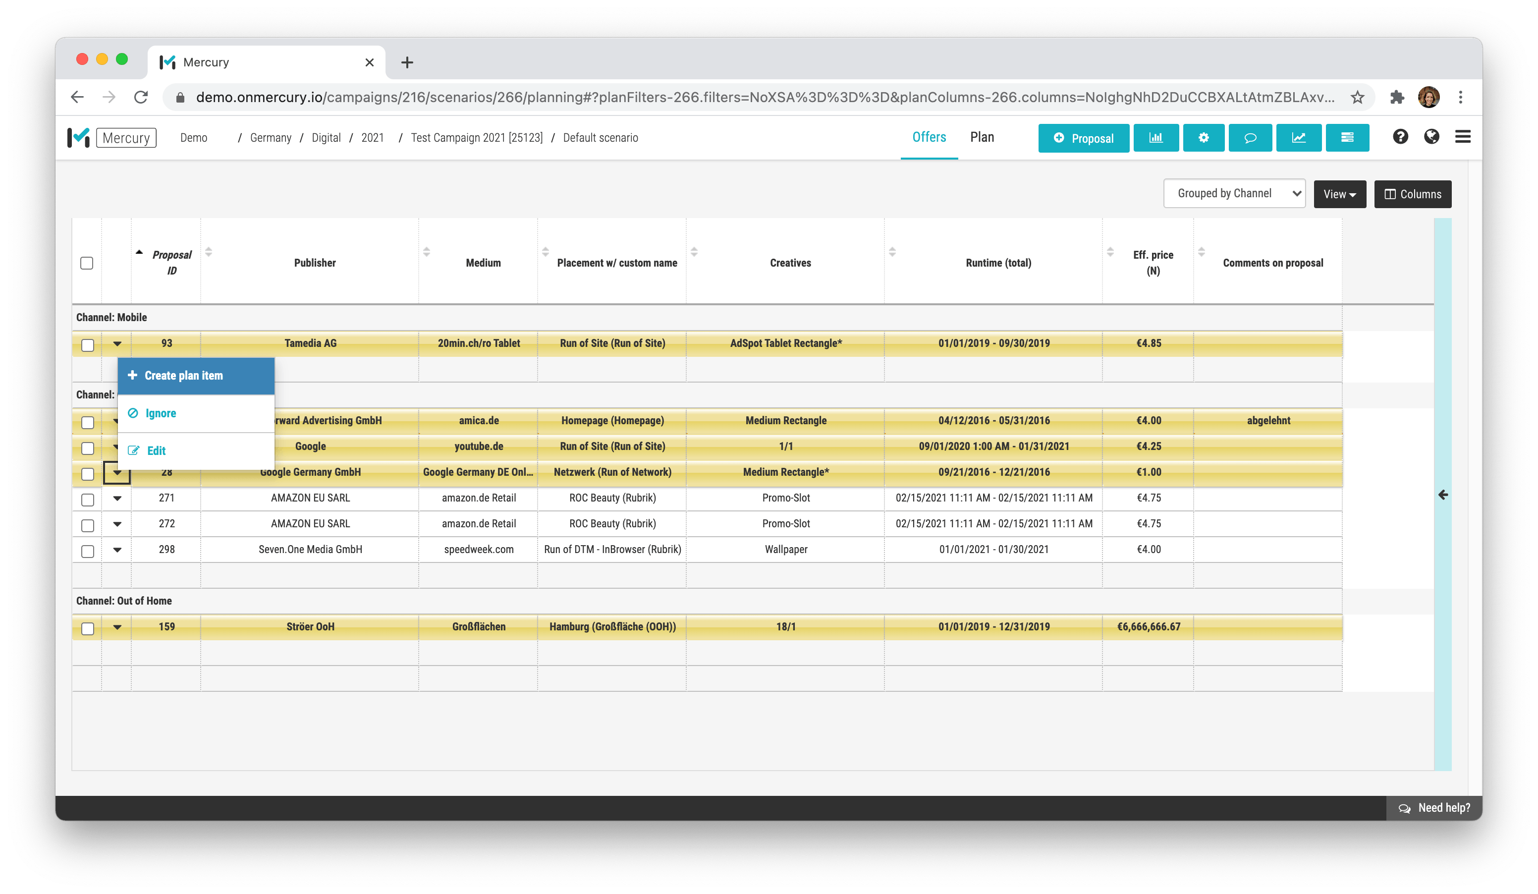Click the side panel collapse arrow
Viewport: 1538px width, 894px height.
pos(1442,495)
